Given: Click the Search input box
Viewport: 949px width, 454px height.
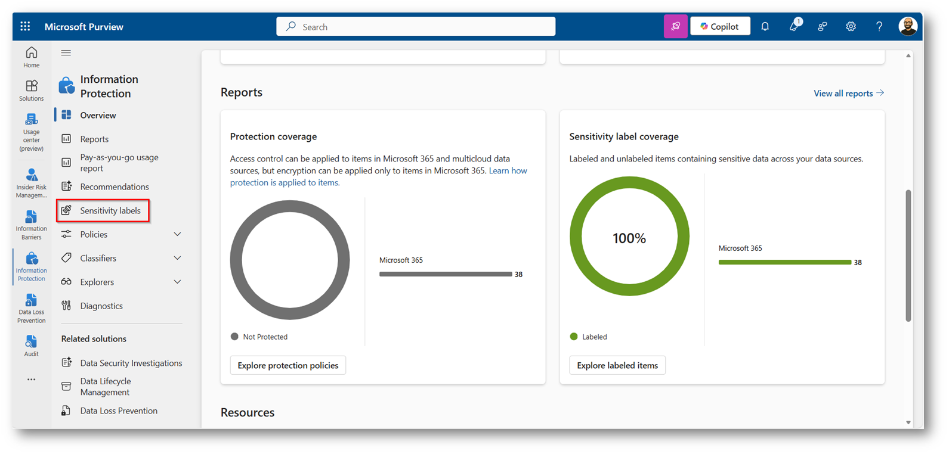Looking at the screenshot, I should tap(416, 27).
